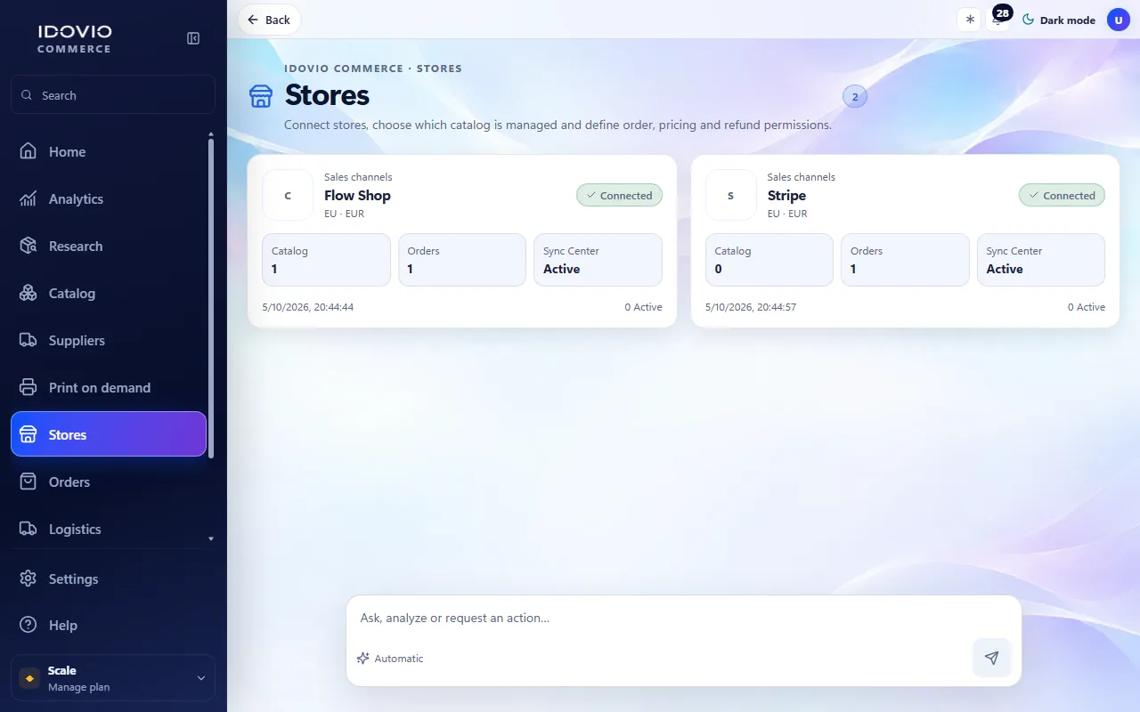
Task: Click the asterisk icon button in header
Action: coord(969,20)
